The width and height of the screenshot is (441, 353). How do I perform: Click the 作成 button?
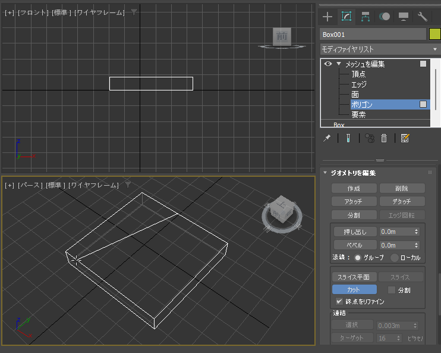(x=354, y=188)
